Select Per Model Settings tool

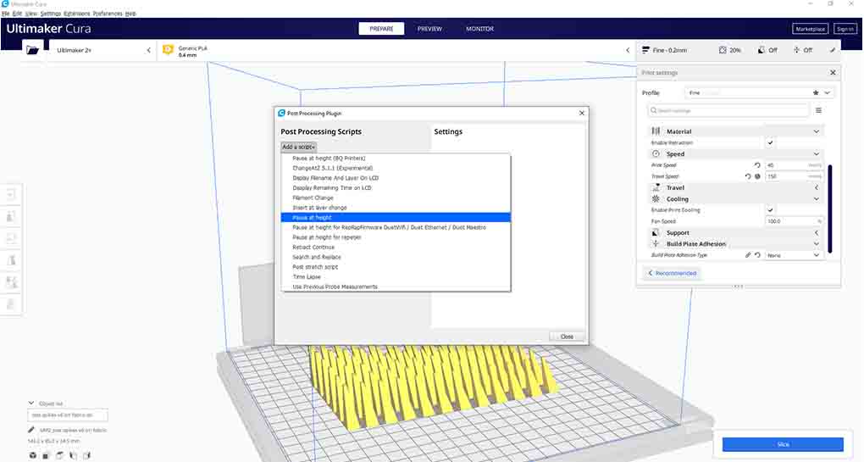pos(11,282)
